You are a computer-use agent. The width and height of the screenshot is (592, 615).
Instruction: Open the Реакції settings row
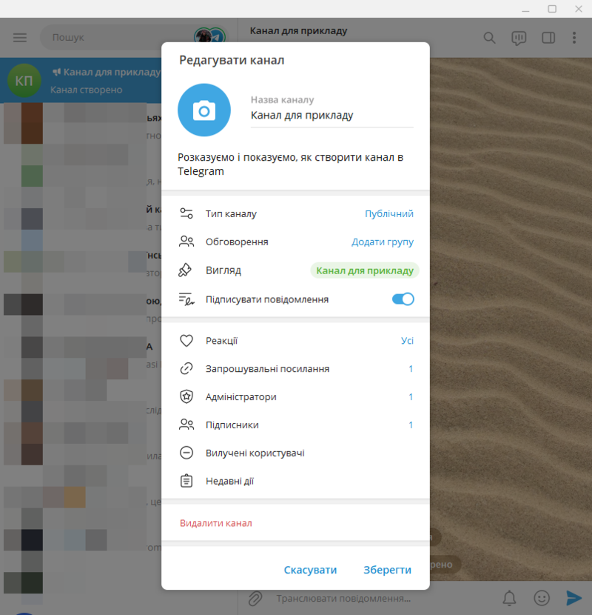[x=295, y=340]
